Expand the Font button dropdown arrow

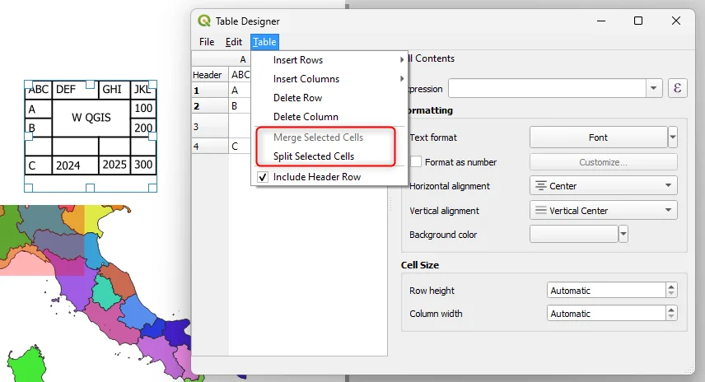click(672, 137)
